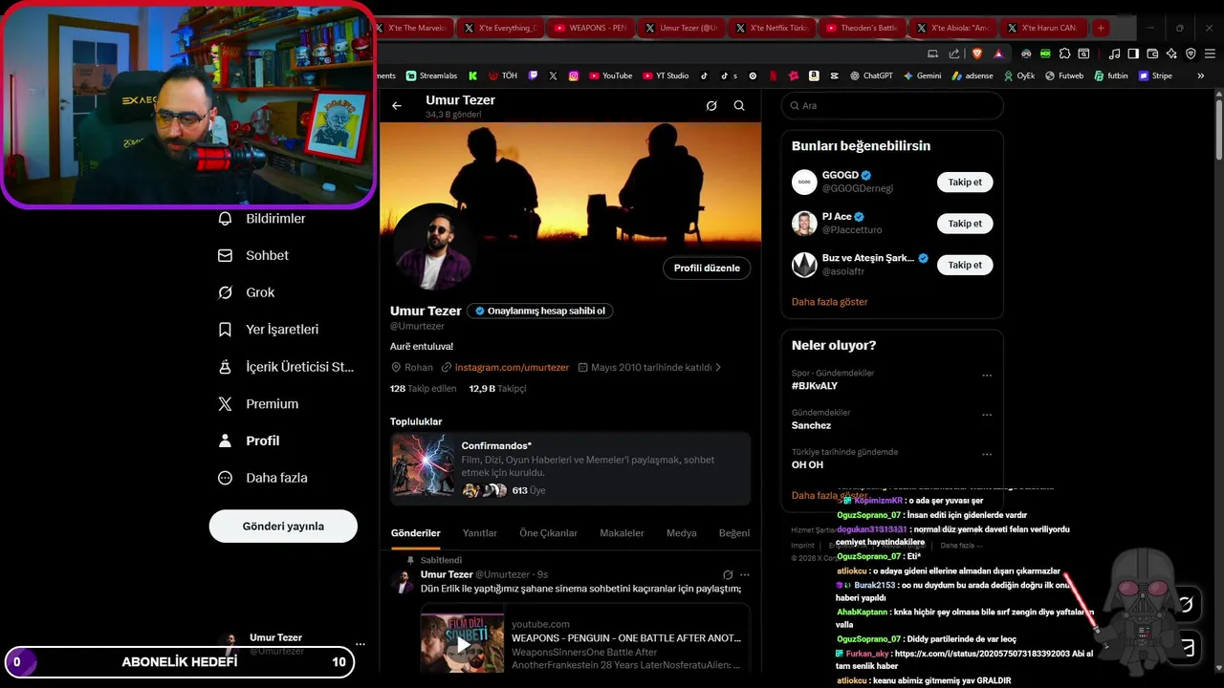Open the browser hamburger menu

point(1209,54)
